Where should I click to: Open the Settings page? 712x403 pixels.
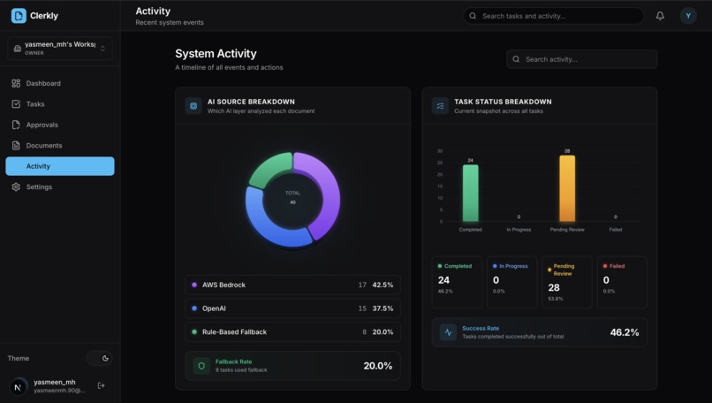[60, 186]
